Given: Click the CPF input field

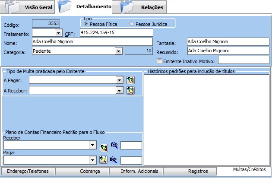Looking at the screenshot, I should 116,33.
